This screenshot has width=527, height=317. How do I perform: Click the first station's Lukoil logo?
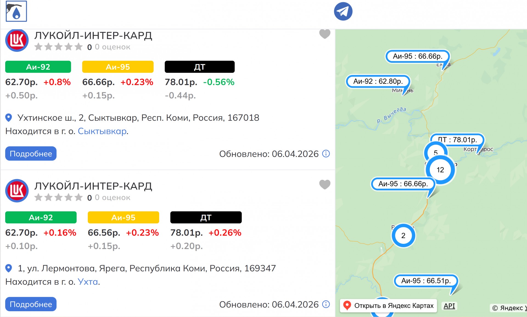tap(17, 40)
